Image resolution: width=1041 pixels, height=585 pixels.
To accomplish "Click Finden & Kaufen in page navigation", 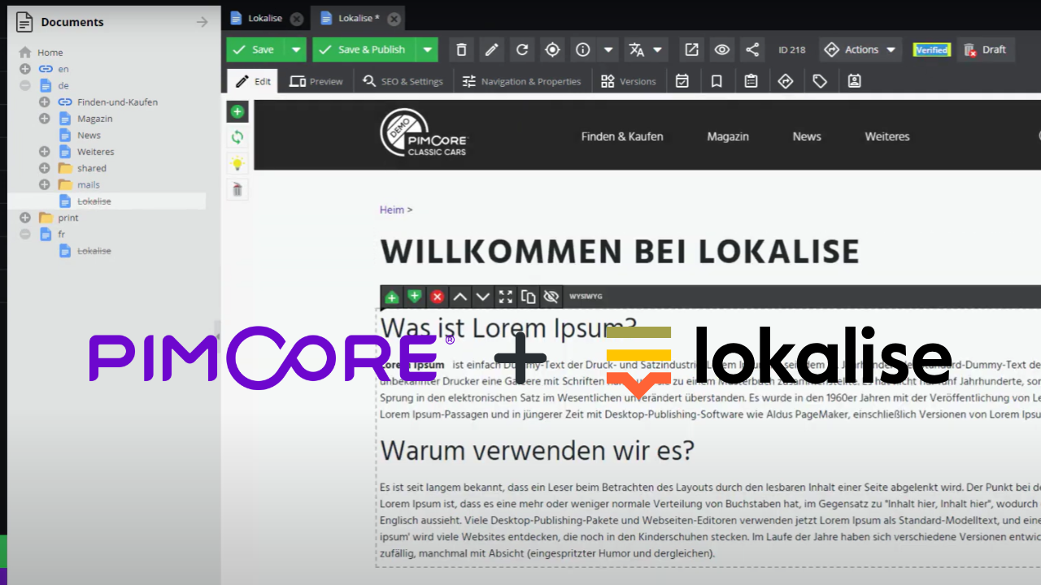I will click(x=622, y=136).
